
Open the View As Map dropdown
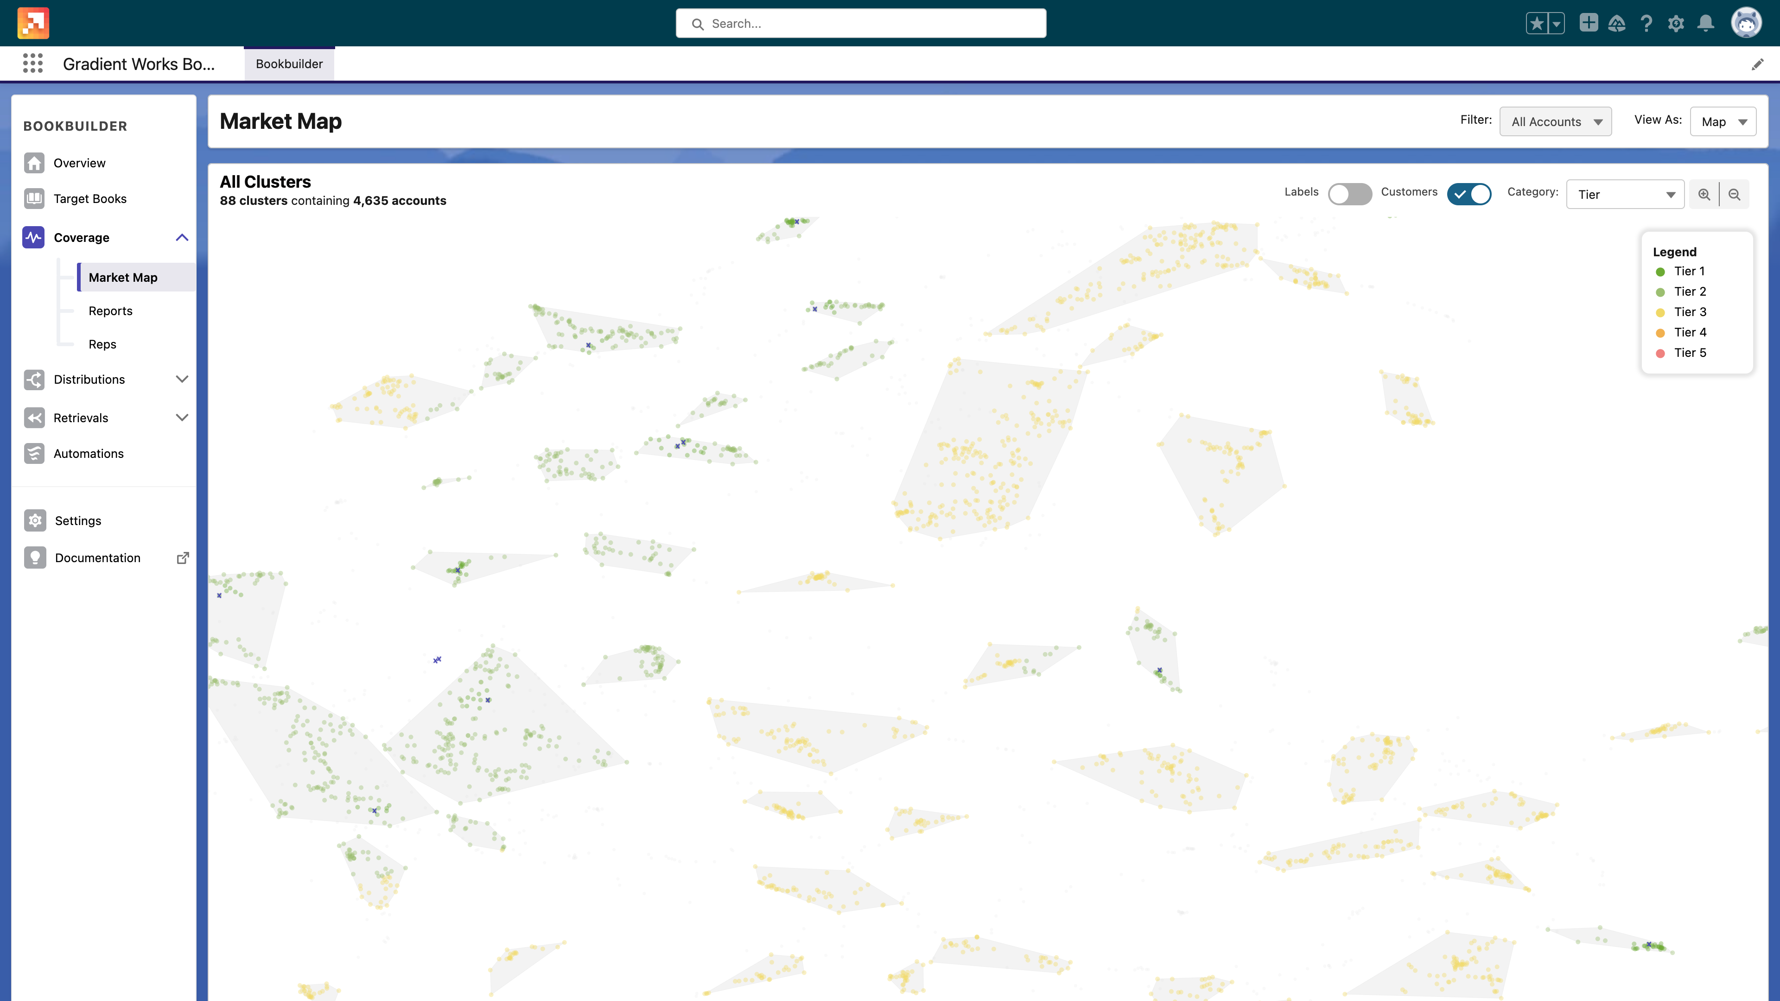tap(1723, 121)
